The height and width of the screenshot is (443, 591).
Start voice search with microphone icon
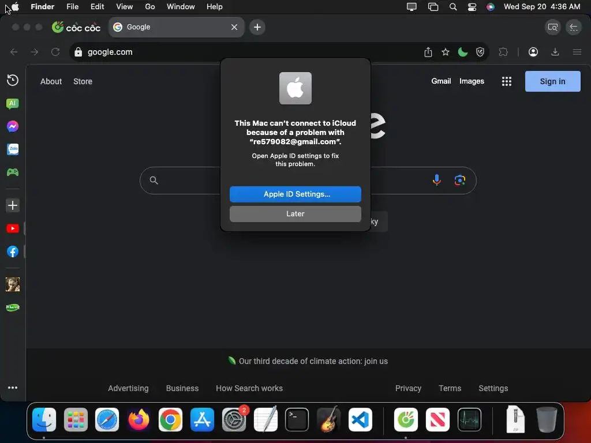click(436, 180)
